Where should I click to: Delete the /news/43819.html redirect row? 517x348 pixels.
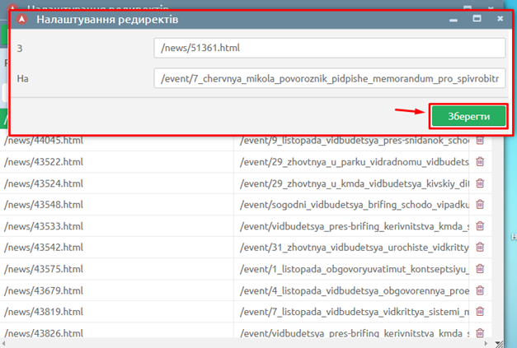click(480, 312)
